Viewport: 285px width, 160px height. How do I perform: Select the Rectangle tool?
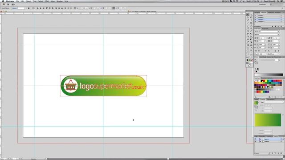[251, 23]
